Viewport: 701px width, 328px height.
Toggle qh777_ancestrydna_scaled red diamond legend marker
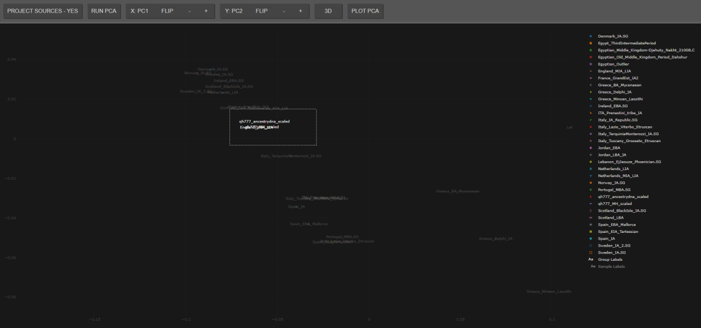pos(591,197)
